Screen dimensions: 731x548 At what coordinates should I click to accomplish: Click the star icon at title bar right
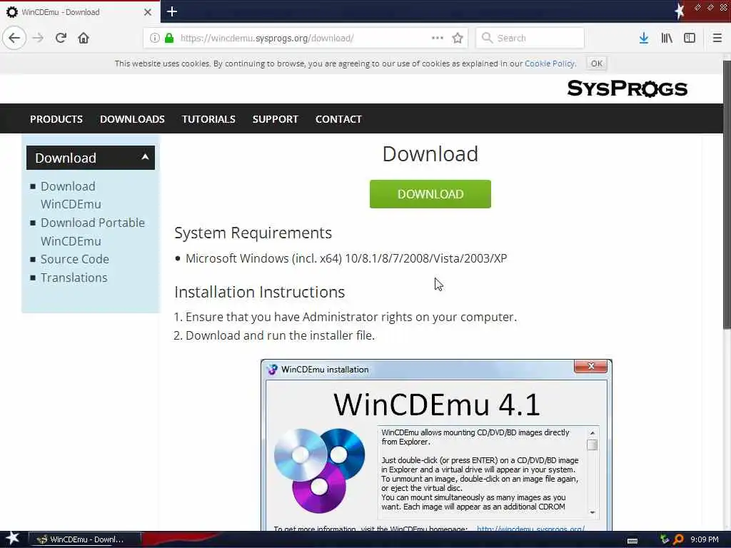[680, 11]
